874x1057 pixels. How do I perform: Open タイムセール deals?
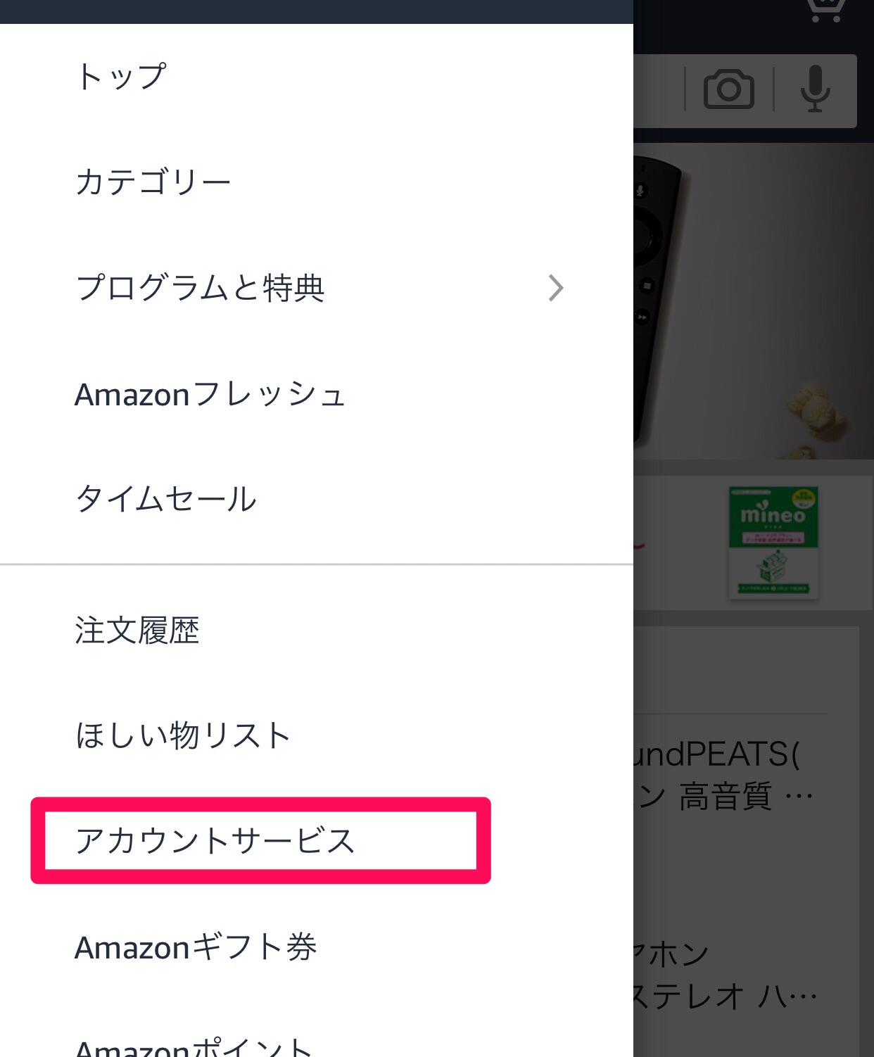click(166, 499)
